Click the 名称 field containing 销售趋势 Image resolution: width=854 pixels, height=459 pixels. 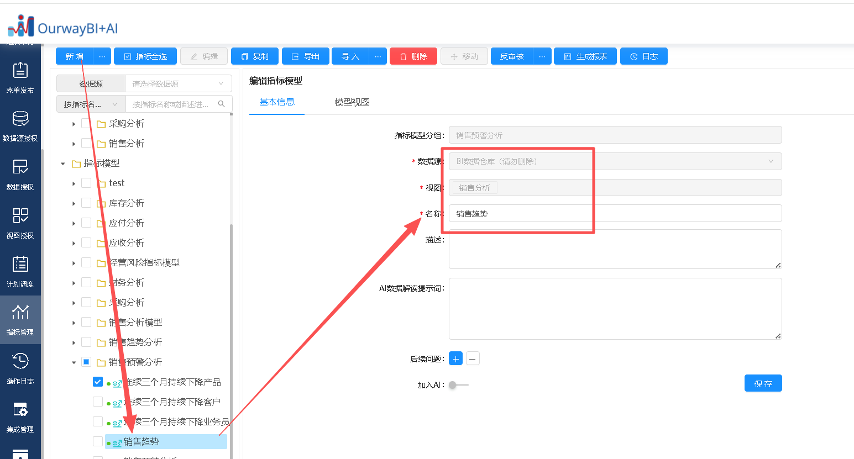pyautogui.click(x=615, y=214)
